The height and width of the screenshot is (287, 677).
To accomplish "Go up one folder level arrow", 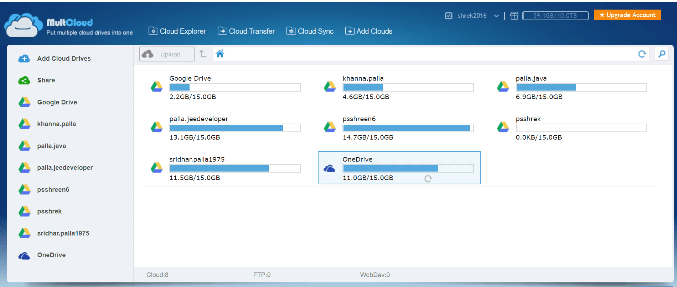I will (x=203, y=54).
